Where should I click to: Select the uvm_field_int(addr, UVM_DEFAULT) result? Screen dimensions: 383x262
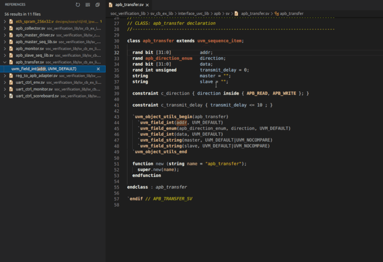tap(44, 69)
